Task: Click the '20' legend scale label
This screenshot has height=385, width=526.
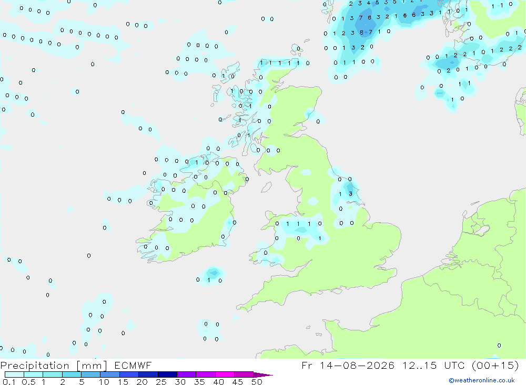Action: pyautogui.click(x=142, y=382)
